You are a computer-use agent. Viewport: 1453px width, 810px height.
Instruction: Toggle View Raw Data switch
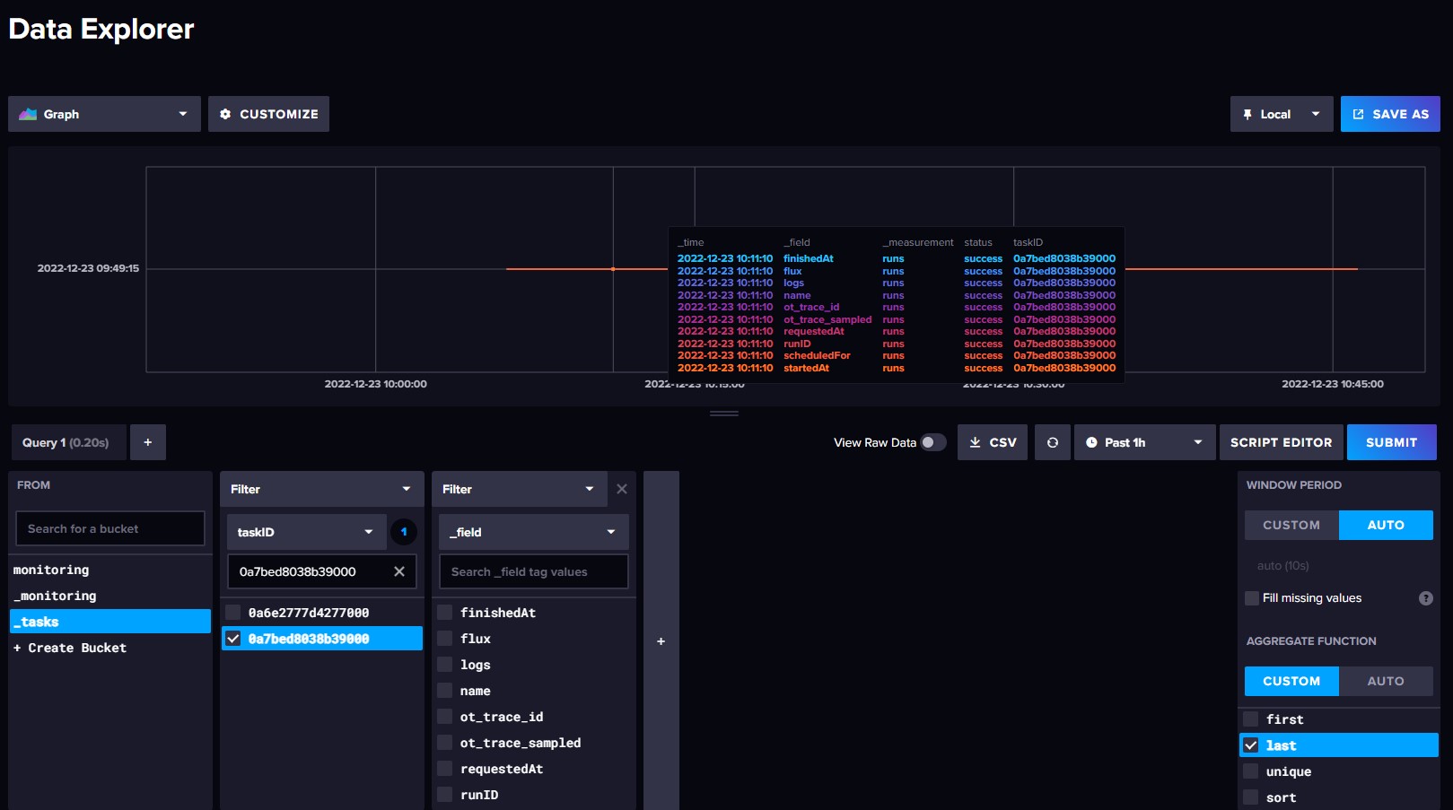tap(933, 442)
